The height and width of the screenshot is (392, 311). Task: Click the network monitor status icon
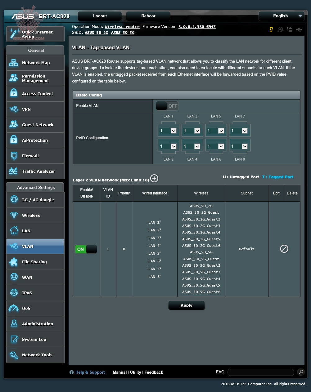pyautogui.click(x=290, y=29)
